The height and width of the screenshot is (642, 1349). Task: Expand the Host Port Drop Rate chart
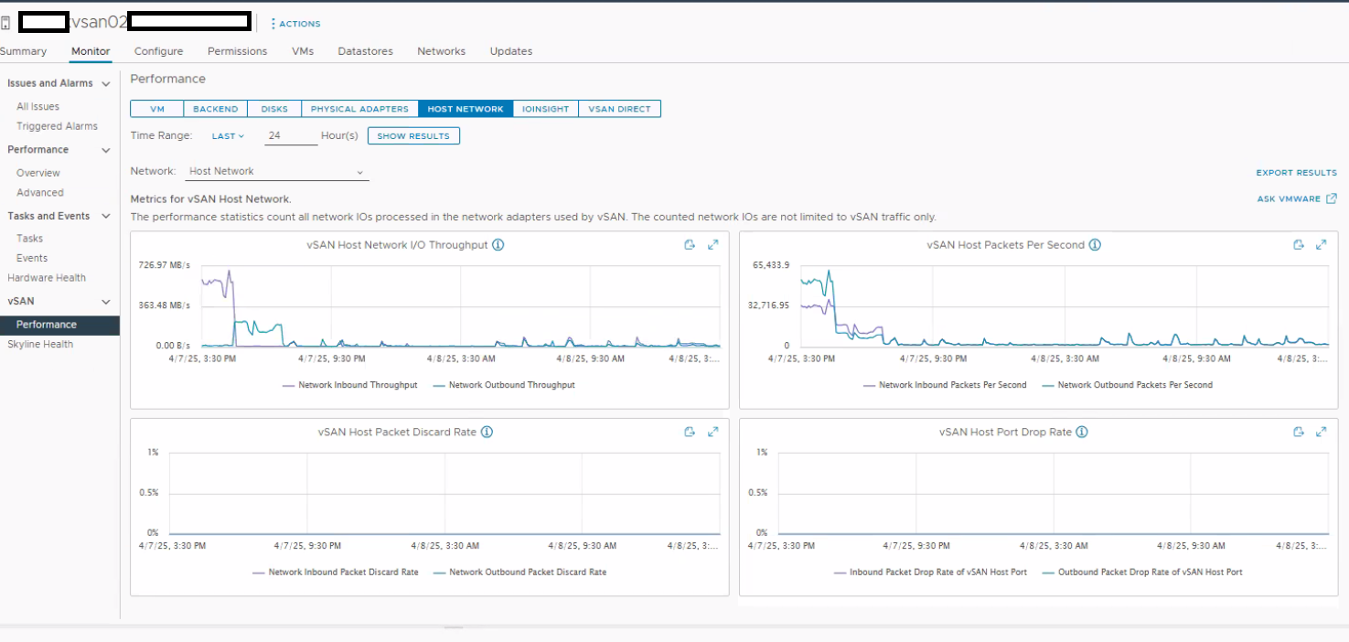1321,433
